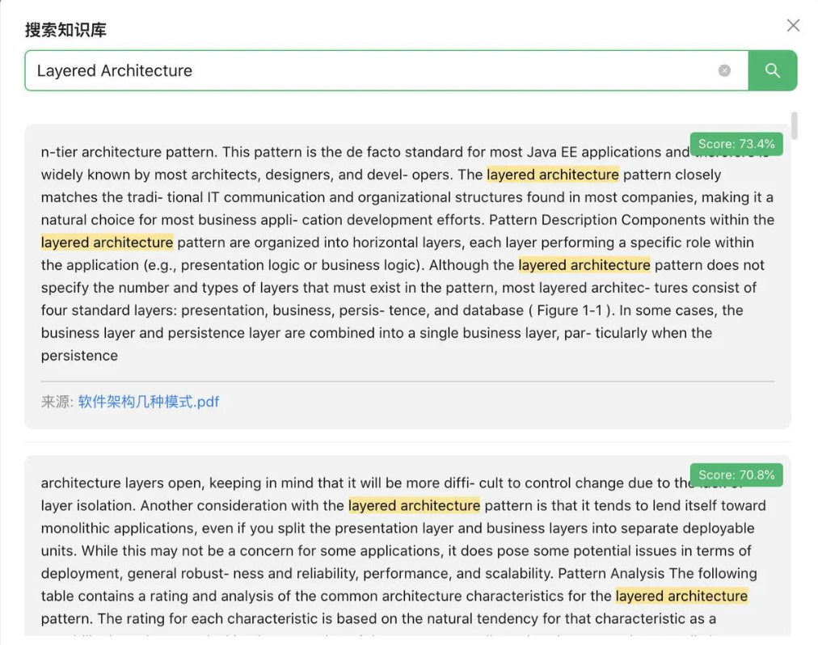
Task: Click the '来源:' label in first result
Action: pyautogui.click(x=57, y=402)
